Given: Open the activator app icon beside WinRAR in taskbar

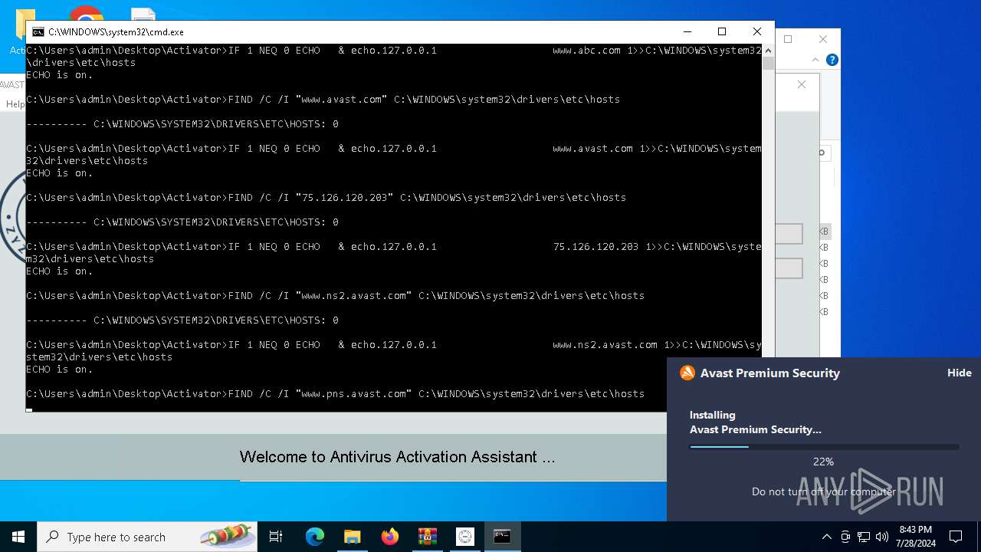Looking at the screenshot, I should pyautogui.click(x=465, y=537).
